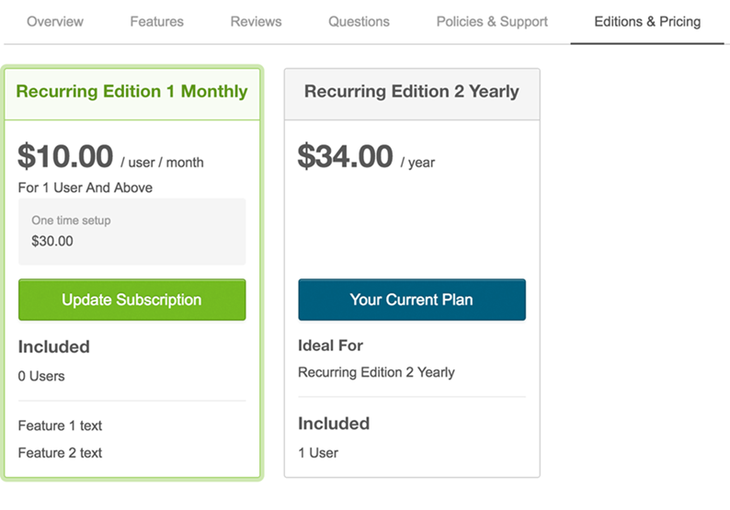This screenshot has height=510, width=730.
Task: Click the Included heading in monthly edition
Action: pyautogui.click(x=54, y=346)
